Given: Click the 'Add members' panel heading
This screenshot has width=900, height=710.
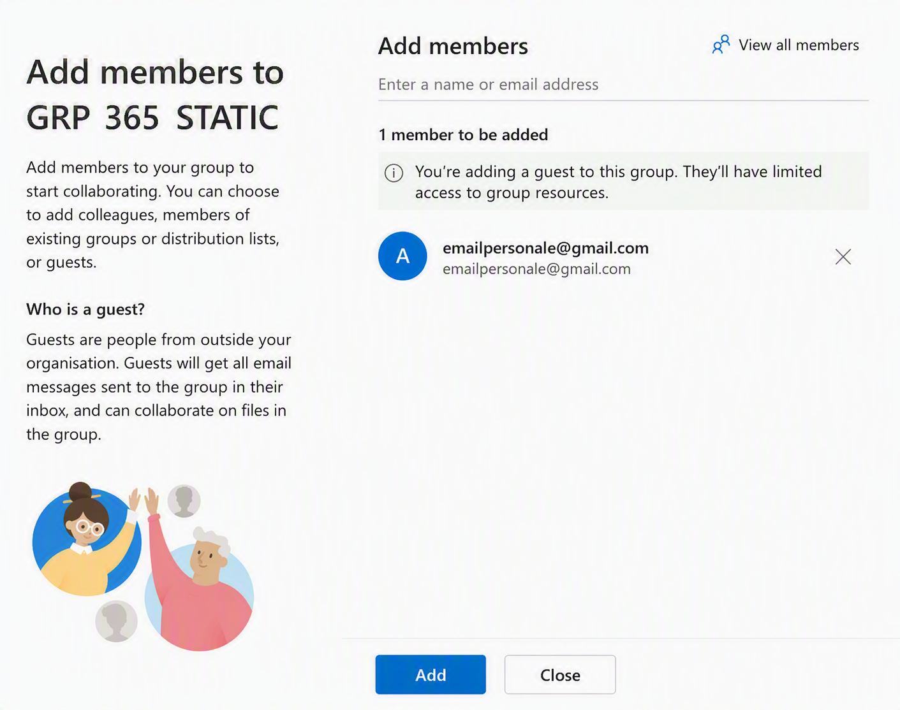Looking at the screenshot, I should pos(453,46).
